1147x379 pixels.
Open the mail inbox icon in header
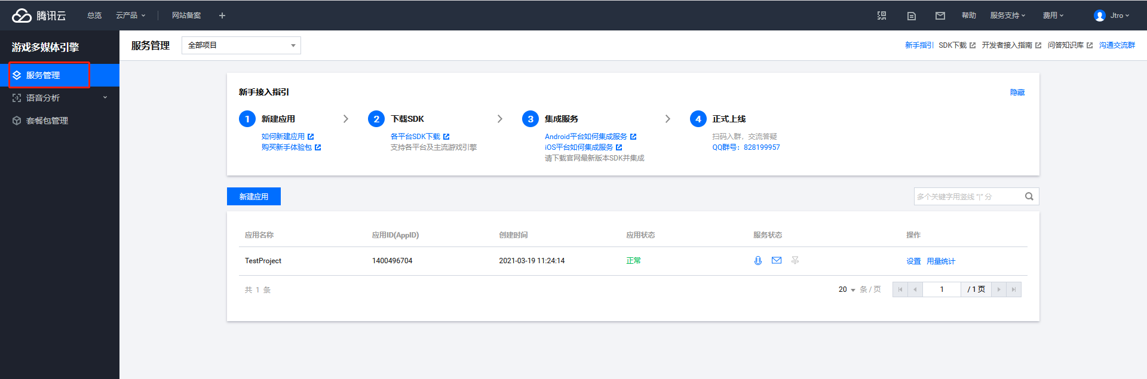[x=940, y=16]
